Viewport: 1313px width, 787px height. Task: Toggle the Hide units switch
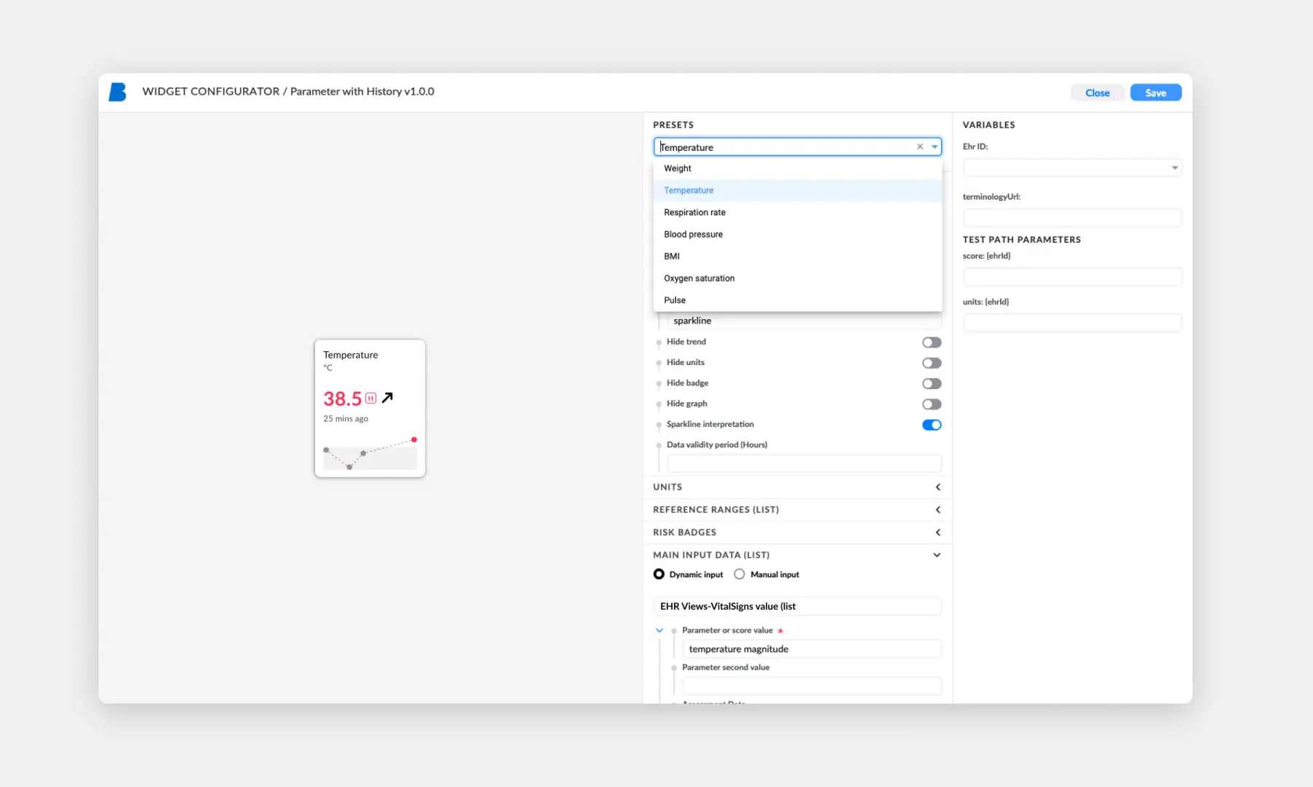point(932,363)
